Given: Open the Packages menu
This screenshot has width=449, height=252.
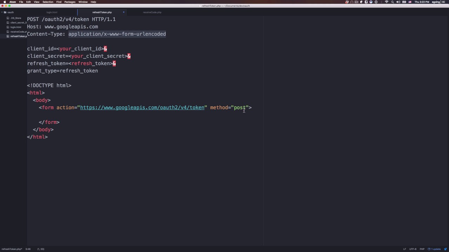Looking at the screenshot, I should (x=70, y=2).
